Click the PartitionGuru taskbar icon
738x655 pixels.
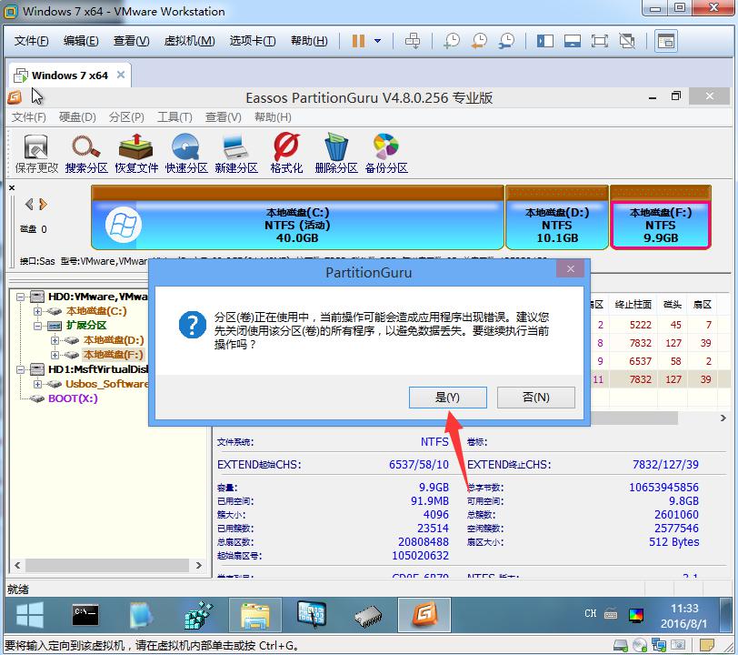click(424, 615)
